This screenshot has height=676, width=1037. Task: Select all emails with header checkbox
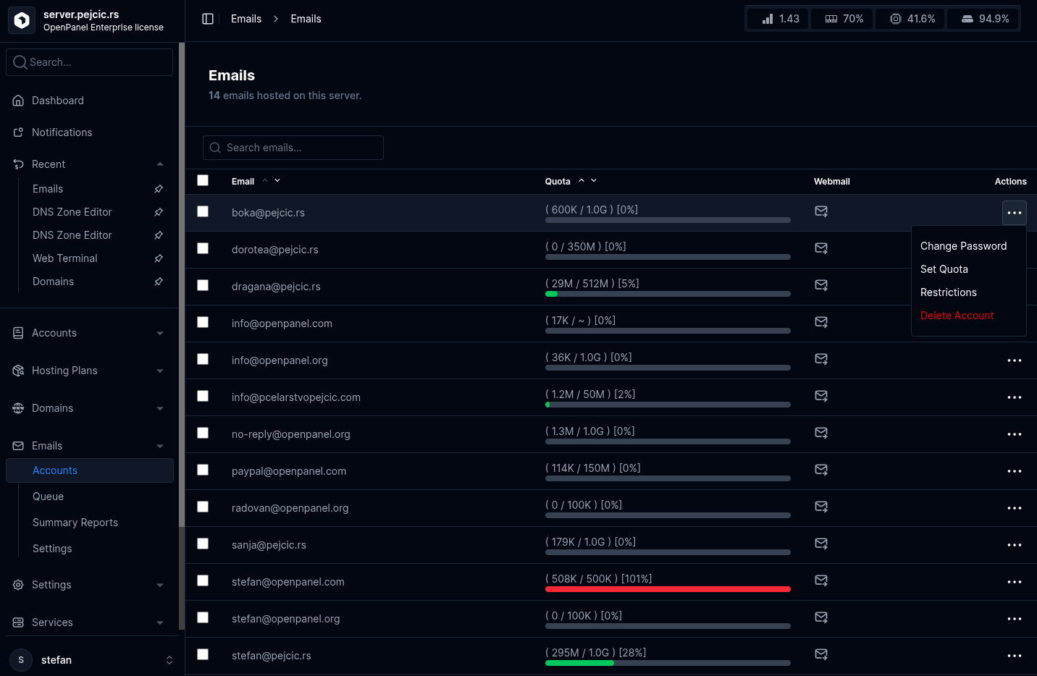point(203,180)
